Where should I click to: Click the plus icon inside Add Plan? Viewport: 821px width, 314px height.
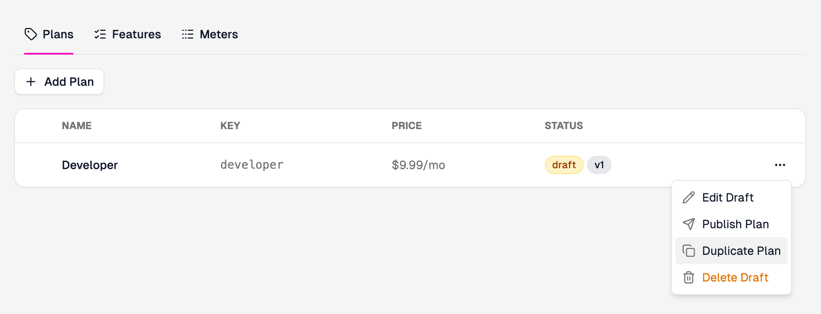click(31, 82)
